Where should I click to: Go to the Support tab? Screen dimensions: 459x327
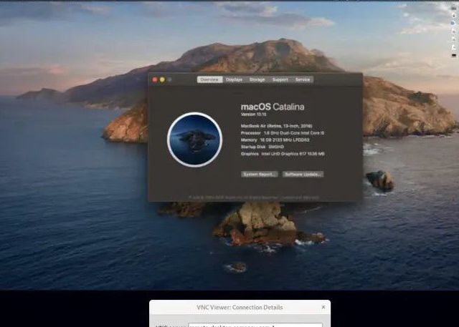tap(280, 79)
